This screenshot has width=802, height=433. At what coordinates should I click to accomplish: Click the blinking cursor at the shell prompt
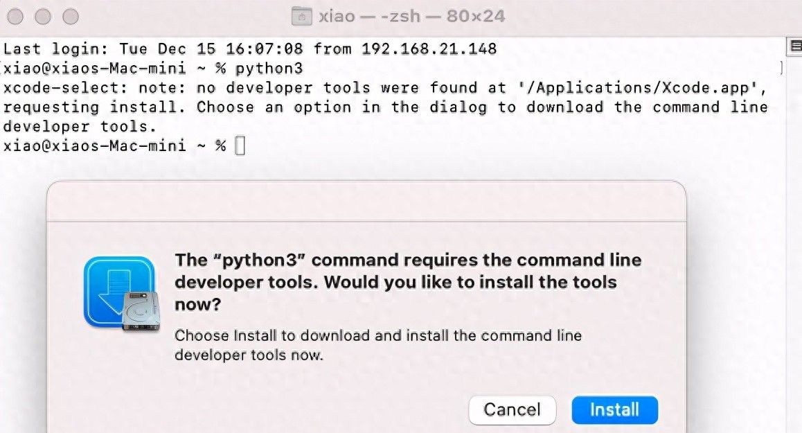239,145
